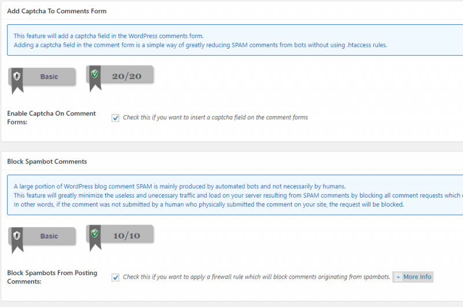Click the gray shield icon in the captcha section

tap(17, 76)
